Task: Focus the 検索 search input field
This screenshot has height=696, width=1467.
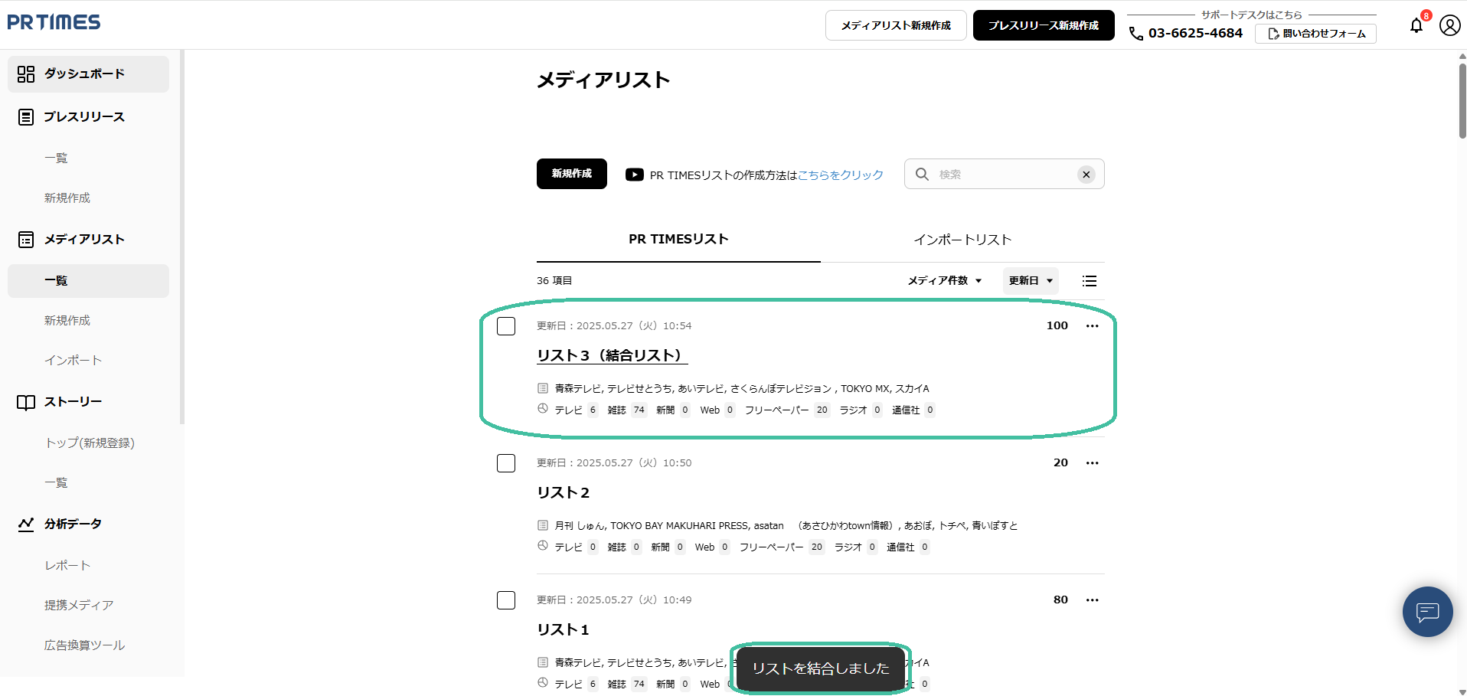Action: (x=1003, y=175)
